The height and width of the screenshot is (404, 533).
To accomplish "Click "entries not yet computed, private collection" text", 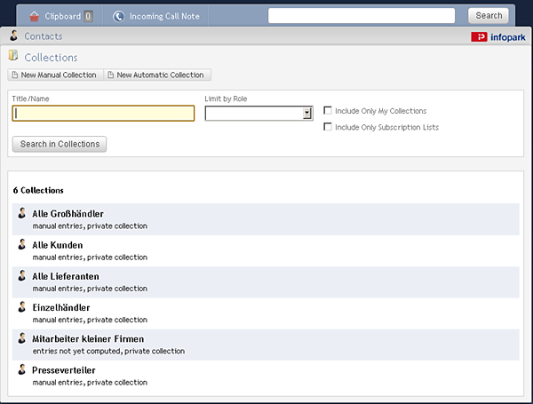I will pyautogui.click(x=108, y=351).
